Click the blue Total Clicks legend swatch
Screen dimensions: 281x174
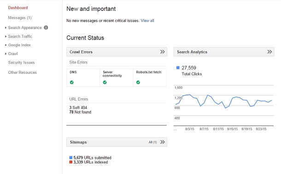178,68
